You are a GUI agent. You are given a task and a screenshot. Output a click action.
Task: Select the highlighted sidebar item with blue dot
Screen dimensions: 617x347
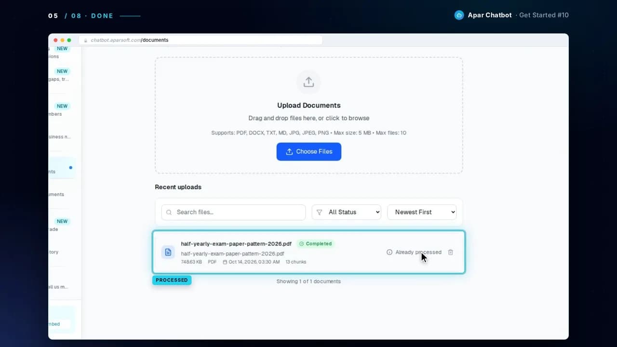pyautogui.click(x=62, y=168)
